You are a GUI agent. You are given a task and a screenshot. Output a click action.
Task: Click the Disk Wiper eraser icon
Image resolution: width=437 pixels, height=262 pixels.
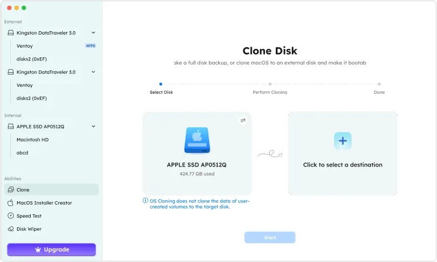(x=11, y=229)
